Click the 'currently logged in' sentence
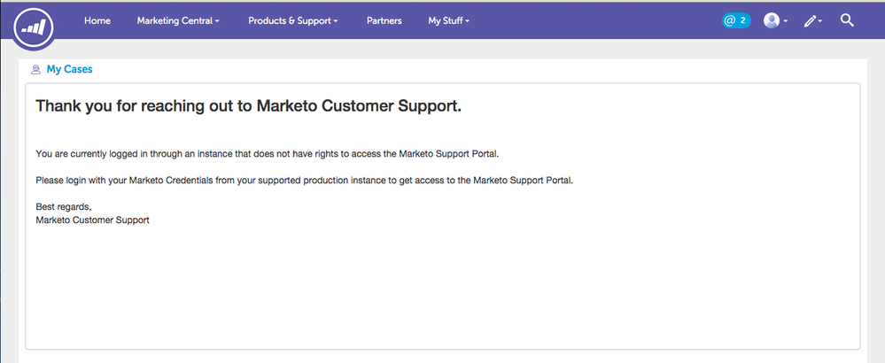Screen dimensions: 885x363 (267, 154)
